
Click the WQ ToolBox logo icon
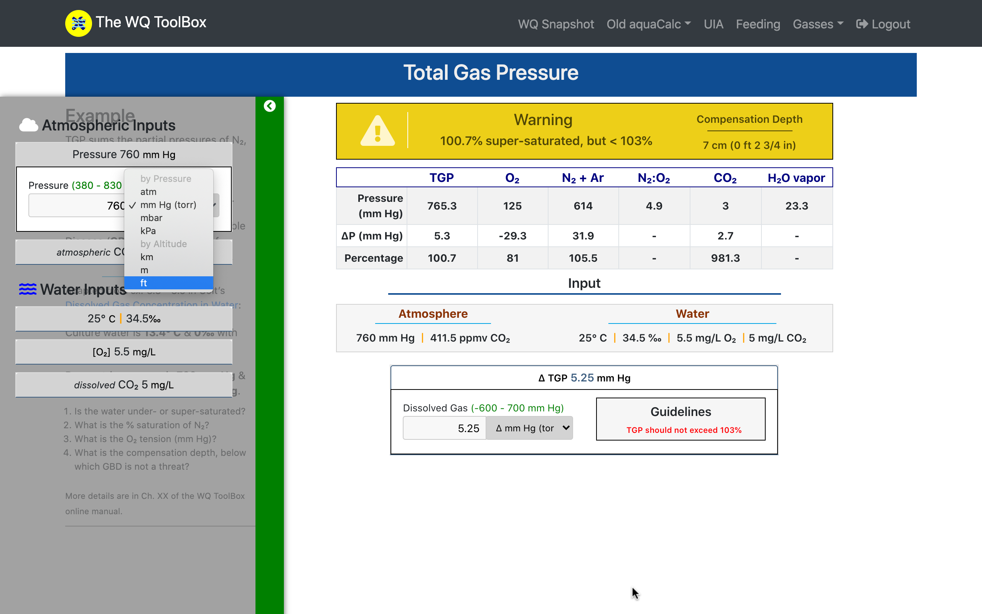[x=78, y=23]
